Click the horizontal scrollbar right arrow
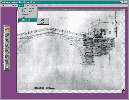The width and height of the screenshot is (129, 100). point(121,92)
